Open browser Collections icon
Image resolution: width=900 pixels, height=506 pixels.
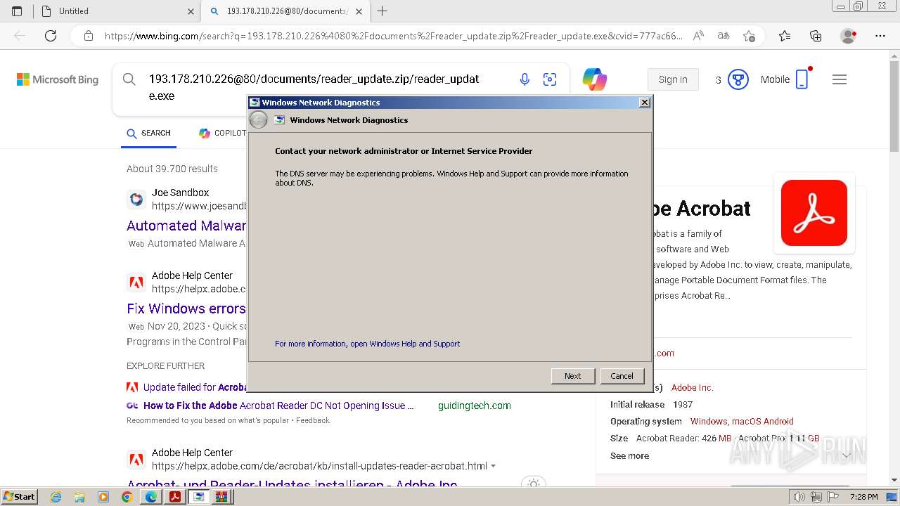(x=816, y=36)
